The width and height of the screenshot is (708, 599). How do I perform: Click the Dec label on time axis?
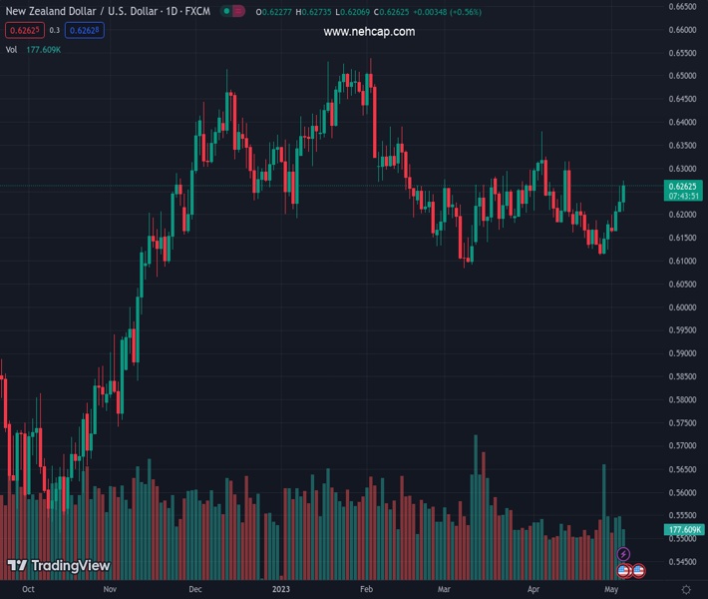coord(195,590)
